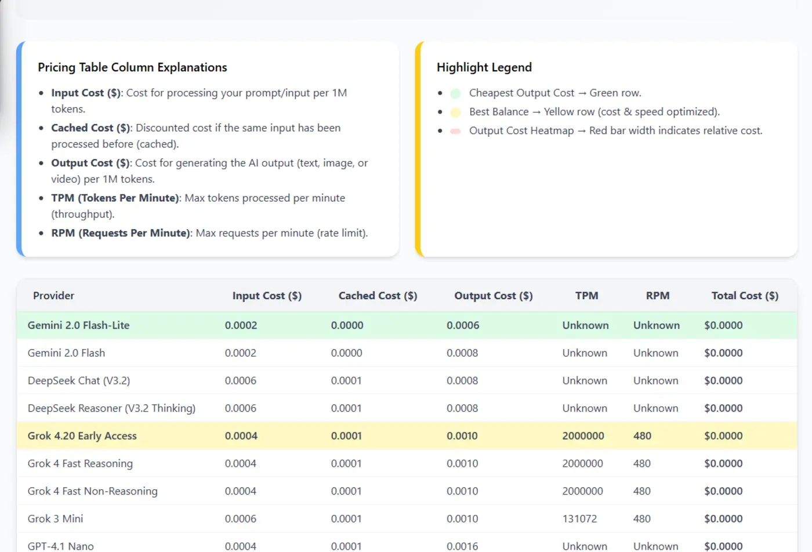
Task: Sort the table by the Provider column header
Action: click(x=53, y=296)
